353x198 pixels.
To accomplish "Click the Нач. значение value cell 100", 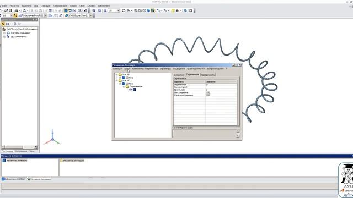I will point(221,92).
